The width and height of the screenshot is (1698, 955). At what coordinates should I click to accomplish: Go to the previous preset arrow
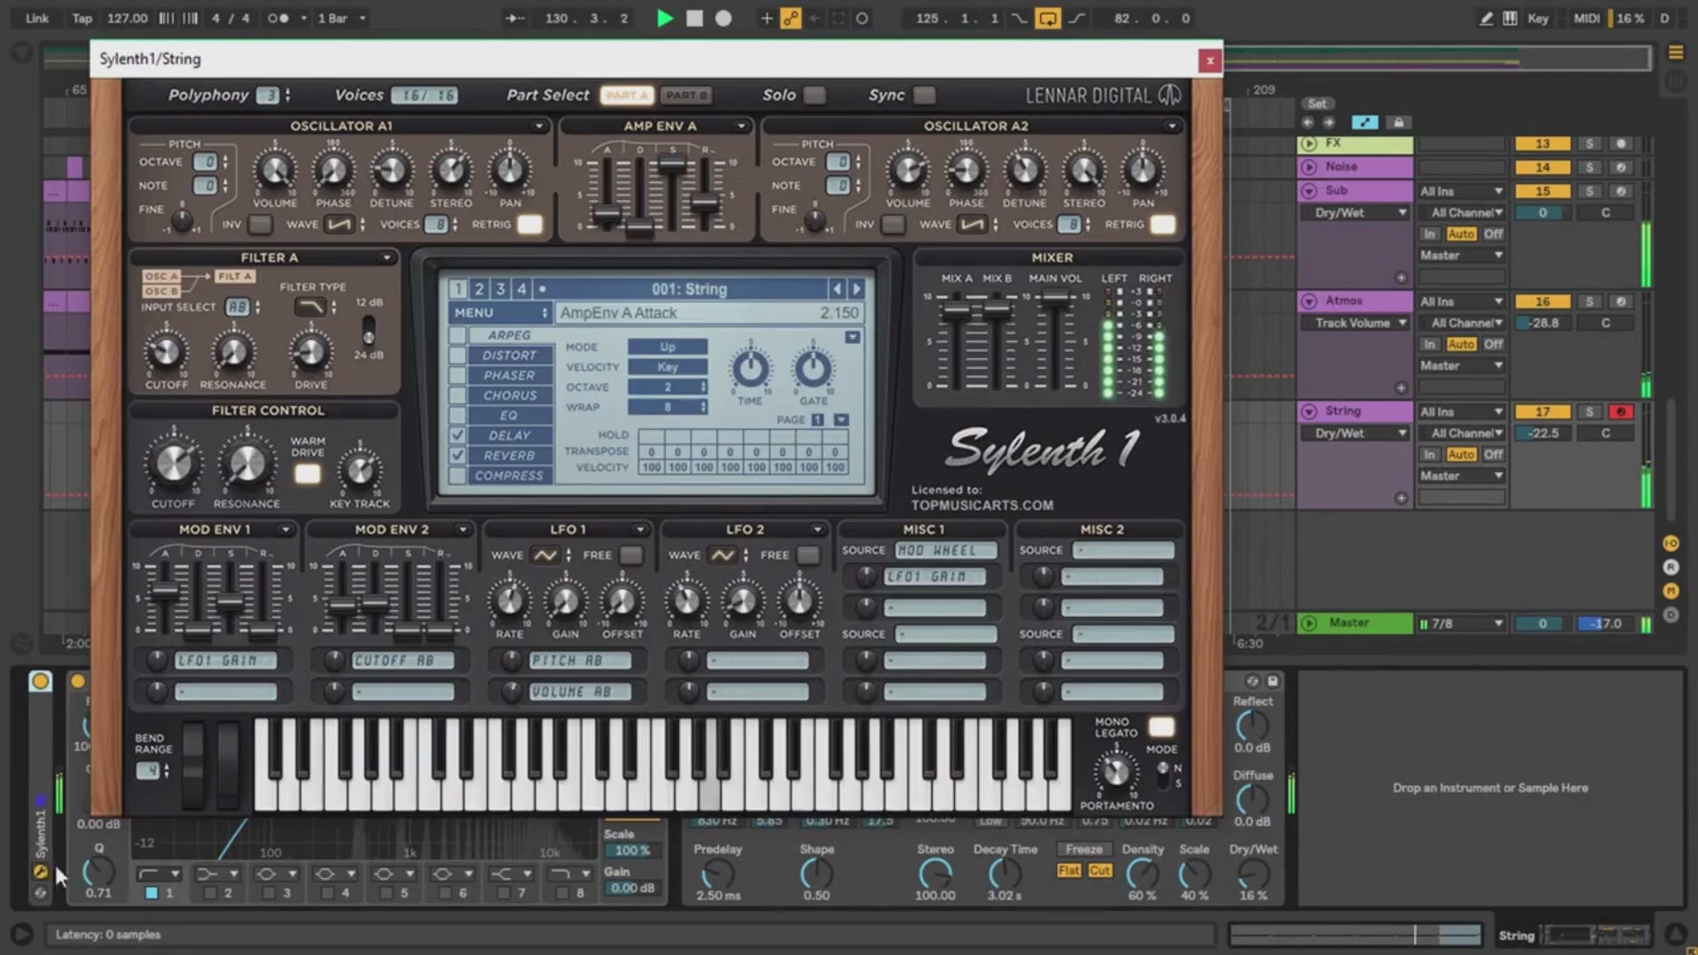(x=837, y=289)
